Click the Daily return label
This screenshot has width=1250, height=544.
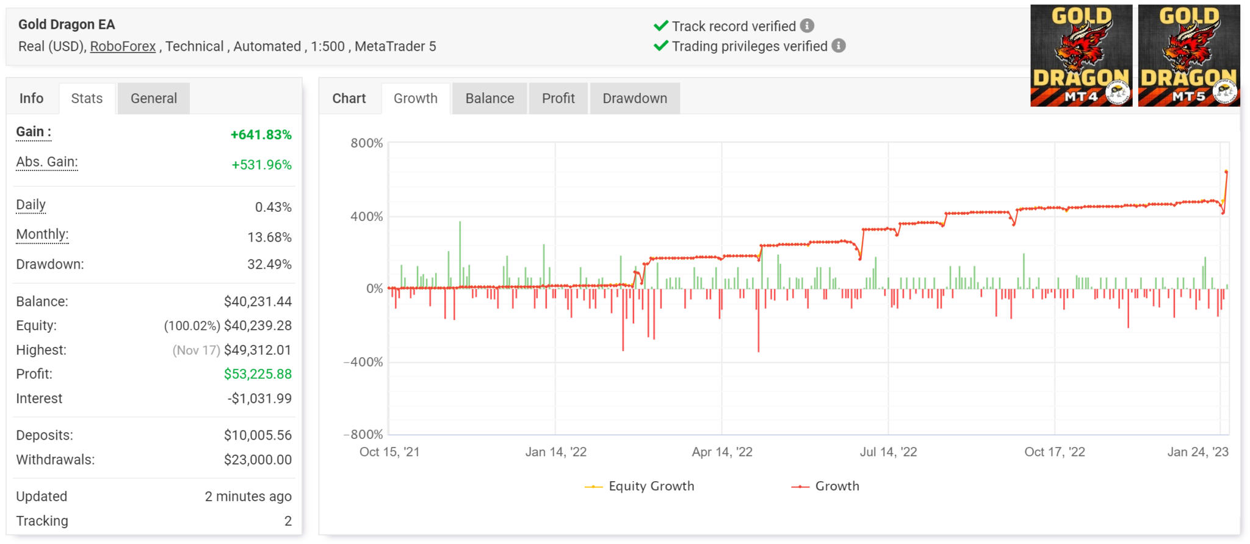coord(31,205)
